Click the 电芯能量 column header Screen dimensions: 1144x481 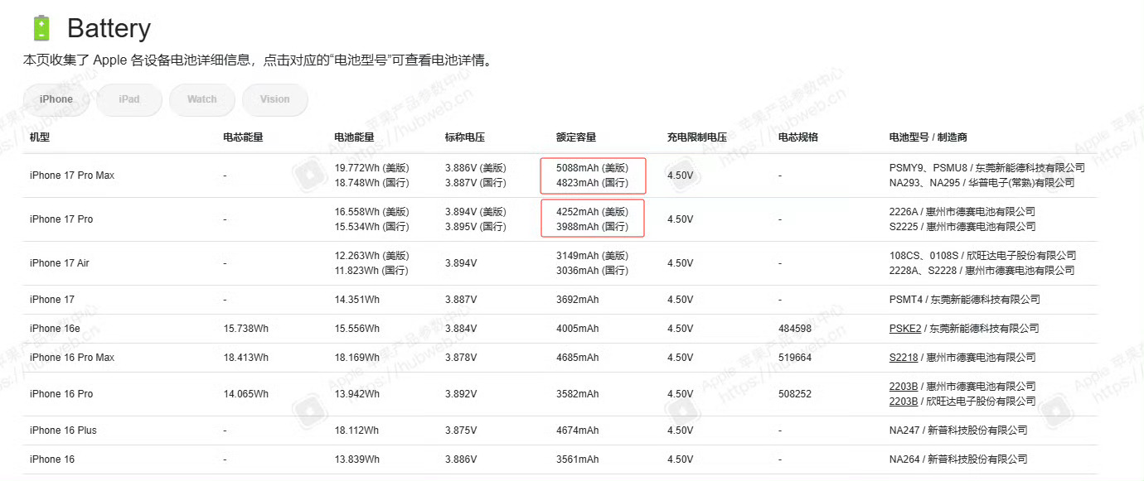(243, 137)
